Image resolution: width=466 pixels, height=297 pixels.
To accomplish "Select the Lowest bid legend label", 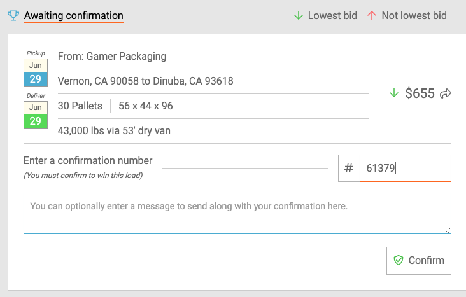I will click(x=332, y=15).
